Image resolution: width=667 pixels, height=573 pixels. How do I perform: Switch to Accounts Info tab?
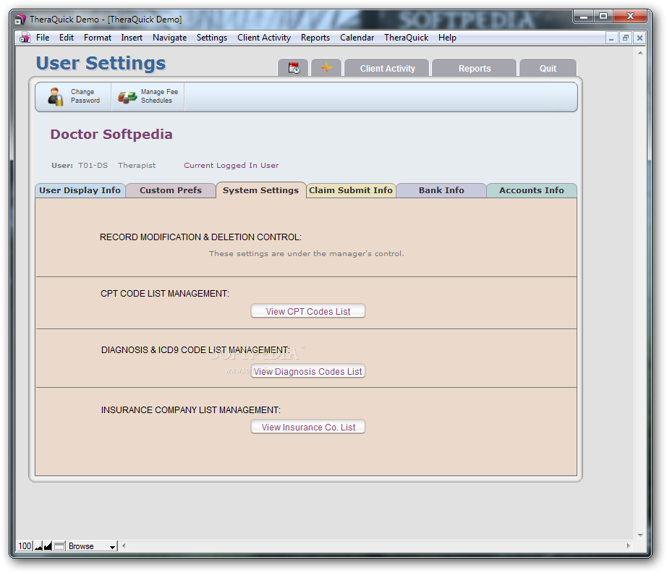tap(532, 190)
